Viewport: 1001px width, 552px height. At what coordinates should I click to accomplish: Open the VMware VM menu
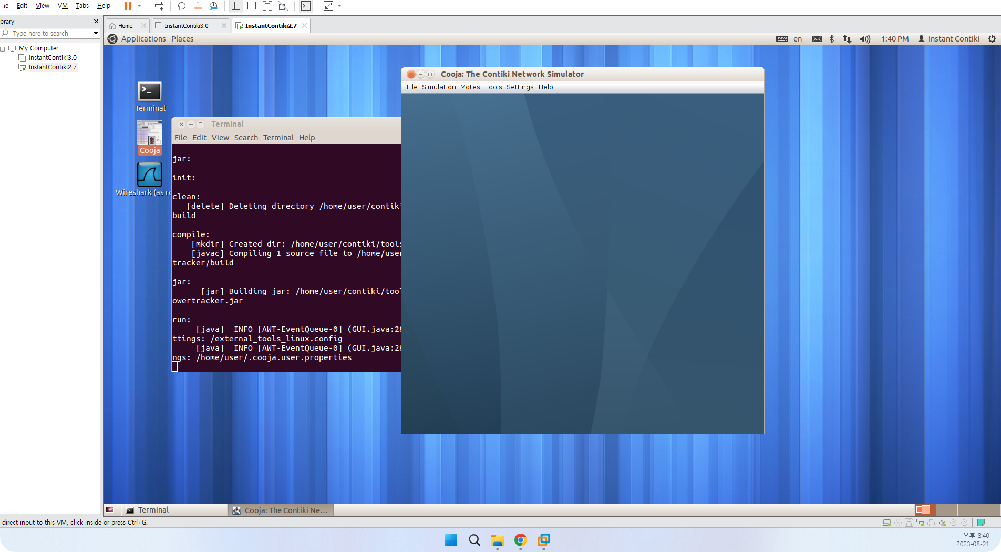click(63, 6)
